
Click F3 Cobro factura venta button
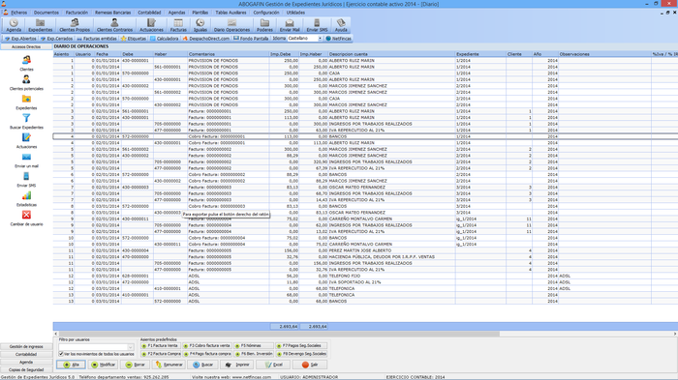point(207,346)
